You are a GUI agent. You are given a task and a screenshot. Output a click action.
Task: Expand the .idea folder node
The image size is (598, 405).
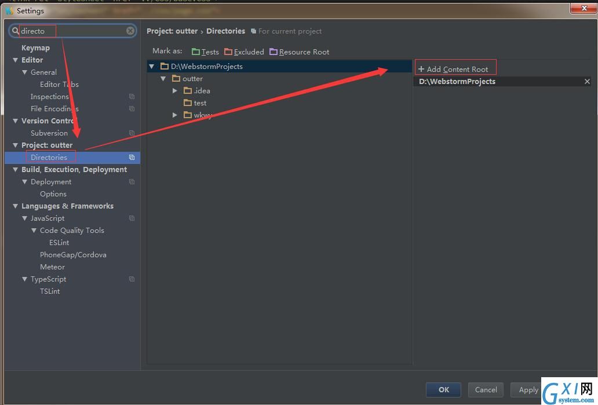(174, 91)
